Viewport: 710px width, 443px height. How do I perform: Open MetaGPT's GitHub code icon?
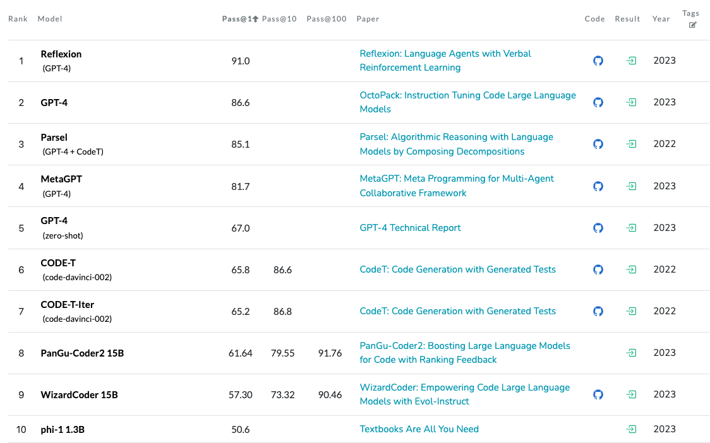click(598, 186)
